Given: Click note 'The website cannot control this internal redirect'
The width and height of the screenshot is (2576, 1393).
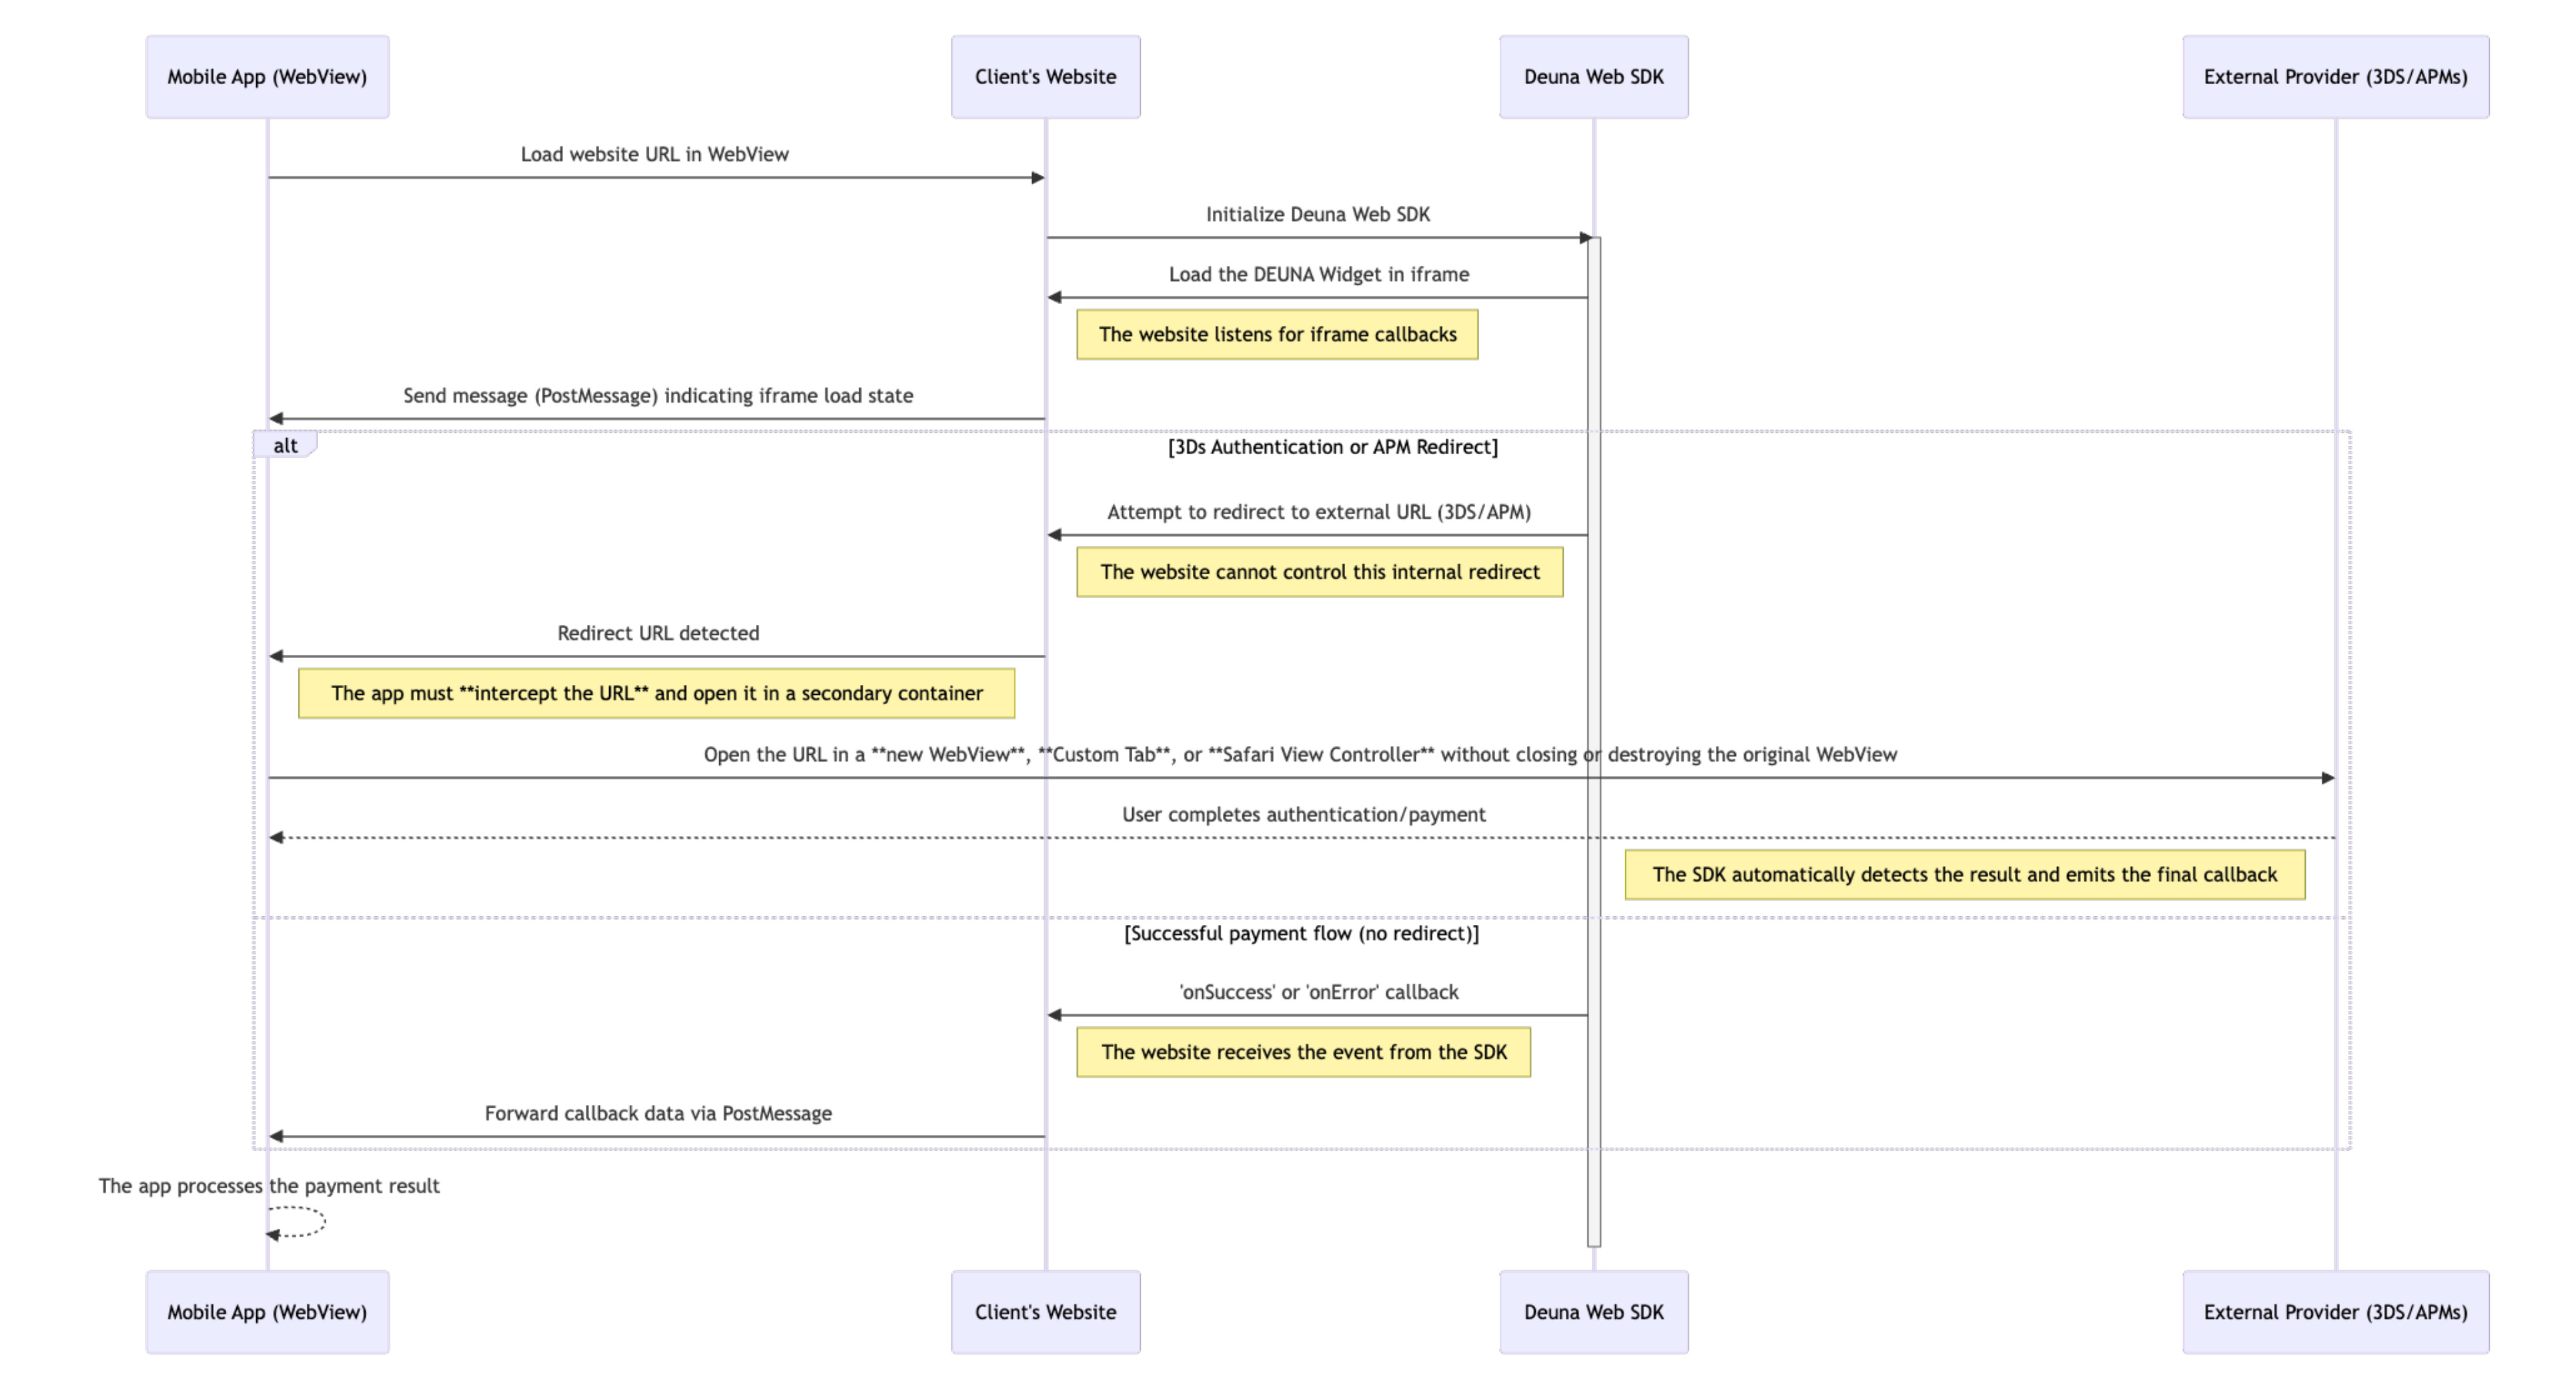Looking at the screenshot, I should tap(1320, 573).
